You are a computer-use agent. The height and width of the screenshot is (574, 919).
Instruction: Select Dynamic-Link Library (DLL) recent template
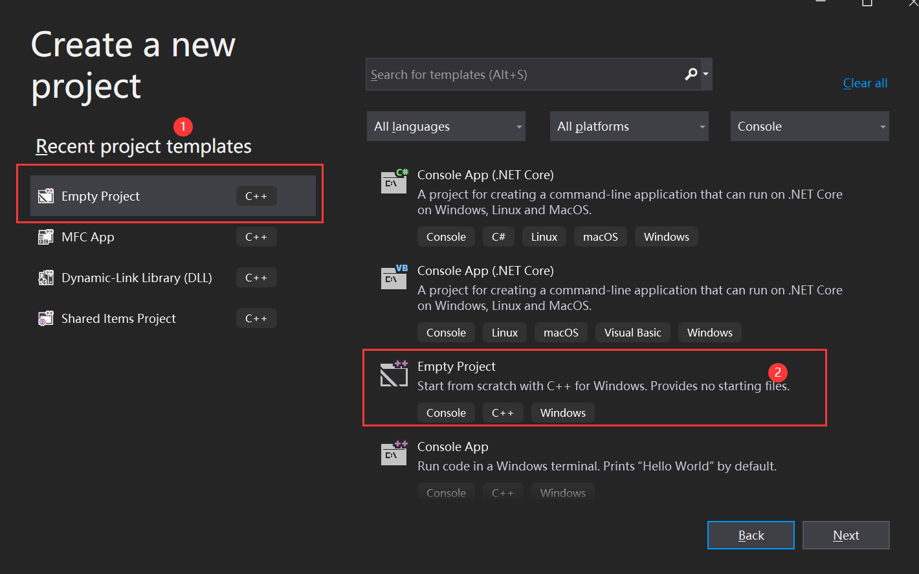[x=173, y=278]
